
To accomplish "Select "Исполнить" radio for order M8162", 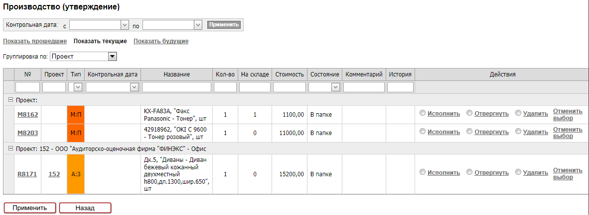I will click(423, 113).
